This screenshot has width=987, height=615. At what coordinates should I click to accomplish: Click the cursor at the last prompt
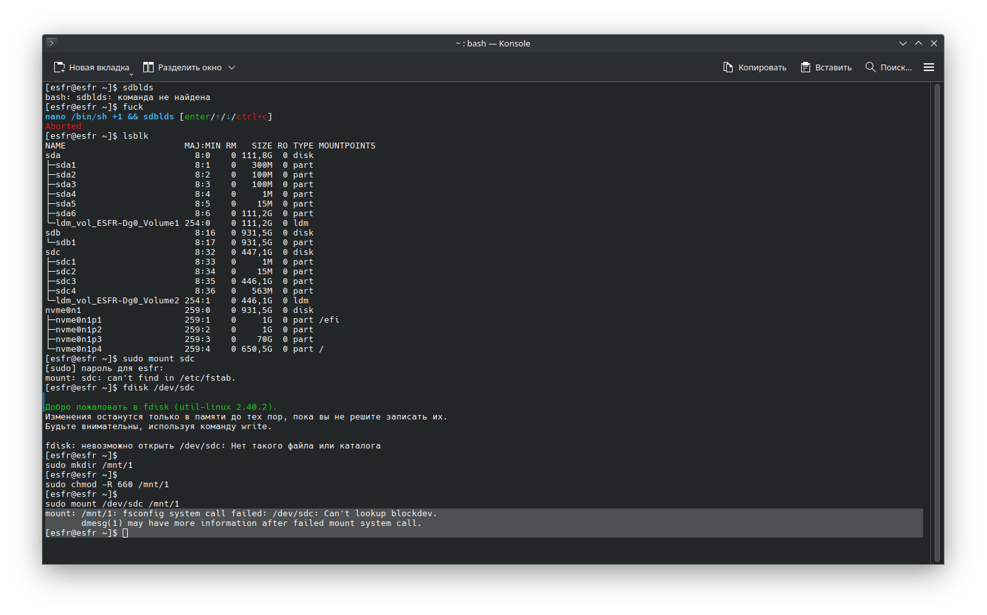point(125,533)
